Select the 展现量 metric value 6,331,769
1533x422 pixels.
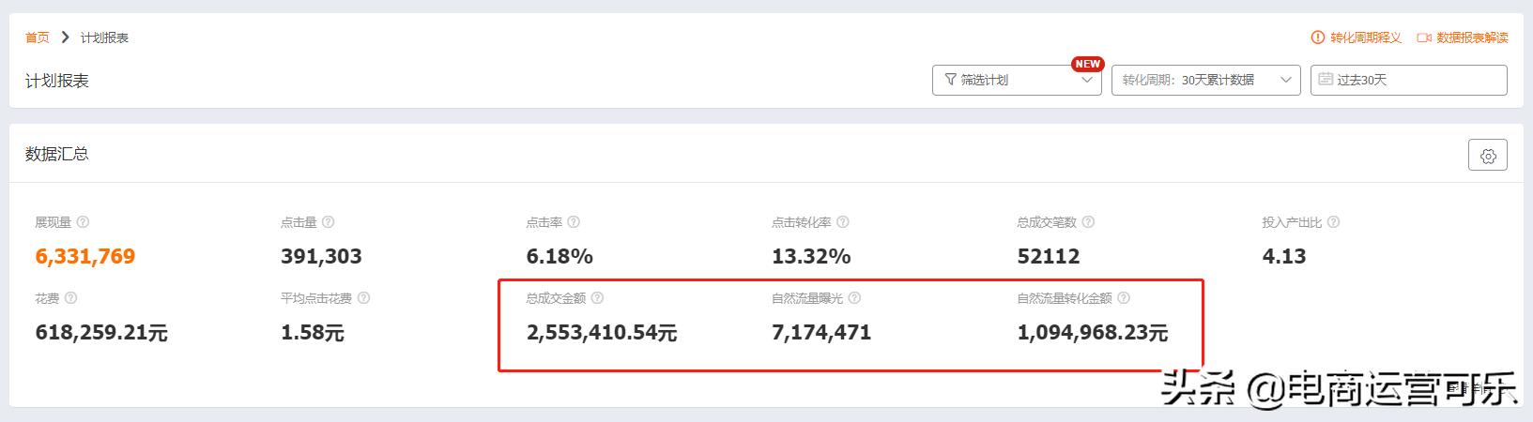(85, 256)
